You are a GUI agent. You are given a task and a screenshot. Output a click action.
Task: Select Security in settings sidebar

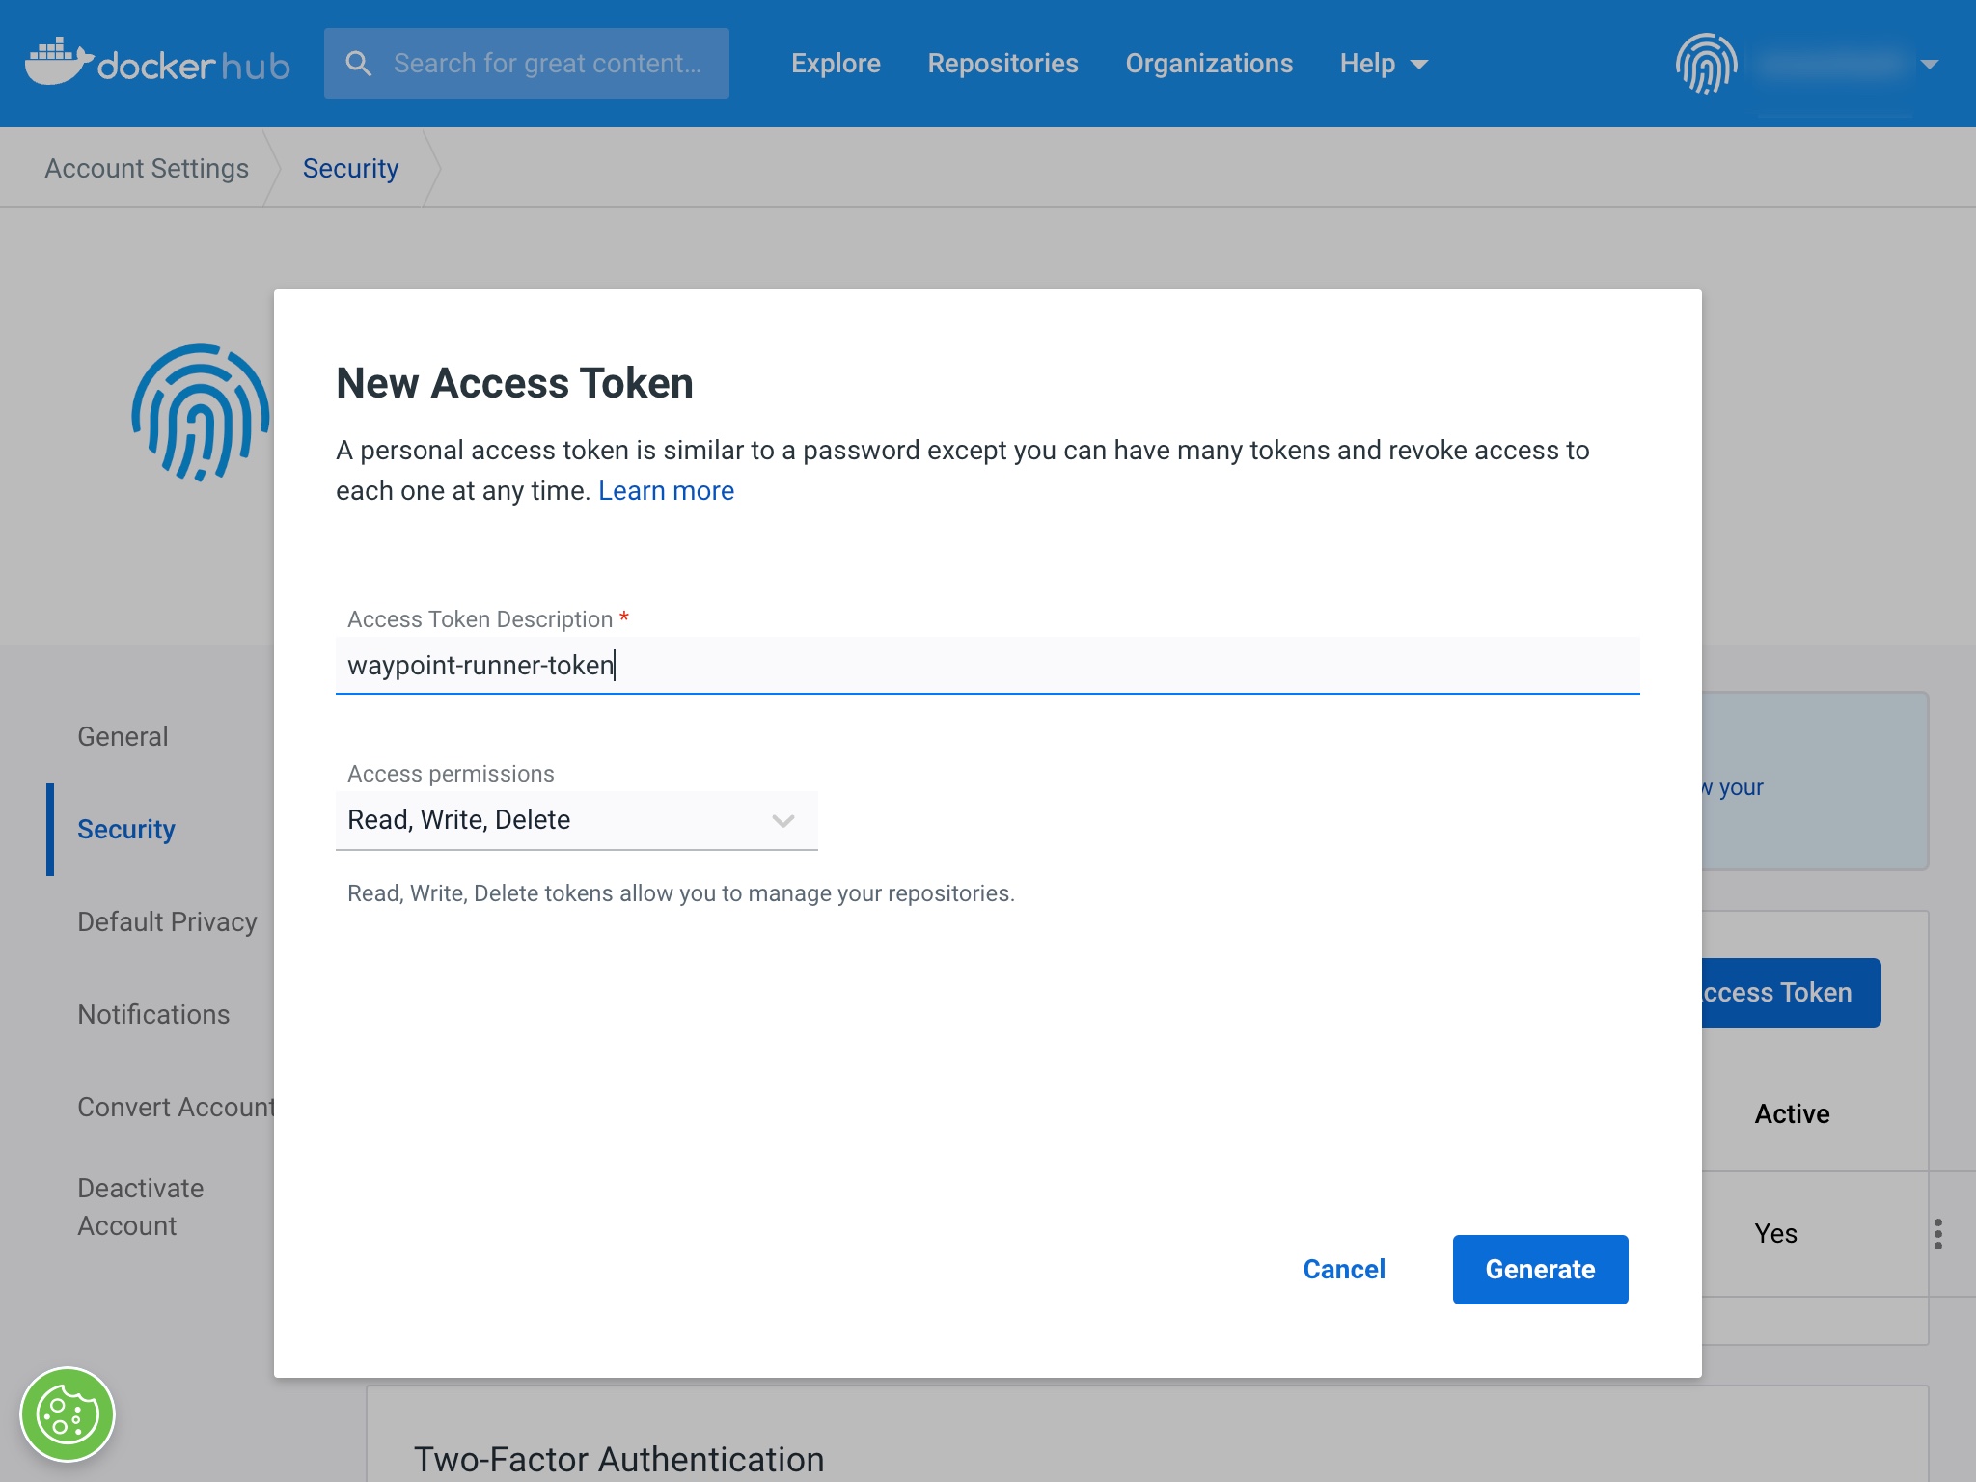click(126, 830)
